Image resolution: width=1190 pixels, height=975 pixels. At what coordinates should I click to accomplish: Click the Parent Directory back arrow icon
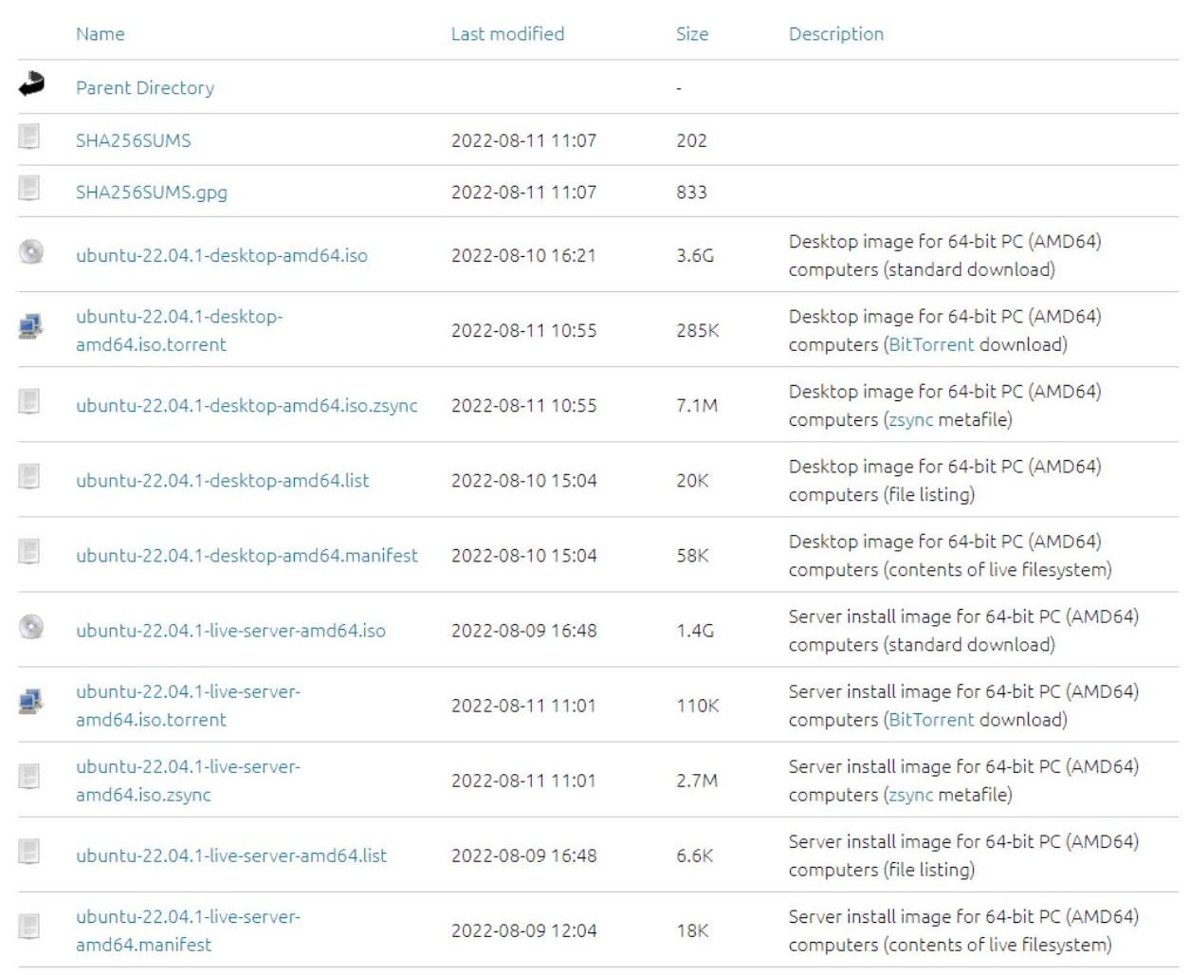31,84
